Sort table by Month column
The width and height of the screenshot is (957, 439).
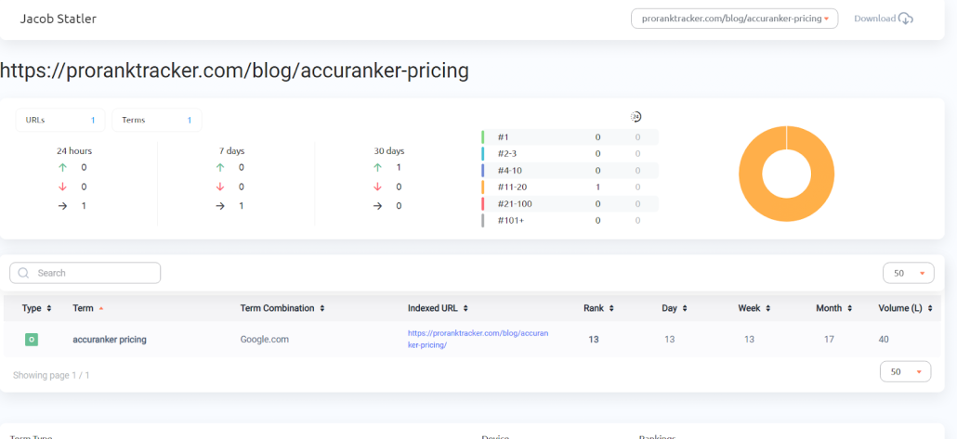click(x=833, y=308)
